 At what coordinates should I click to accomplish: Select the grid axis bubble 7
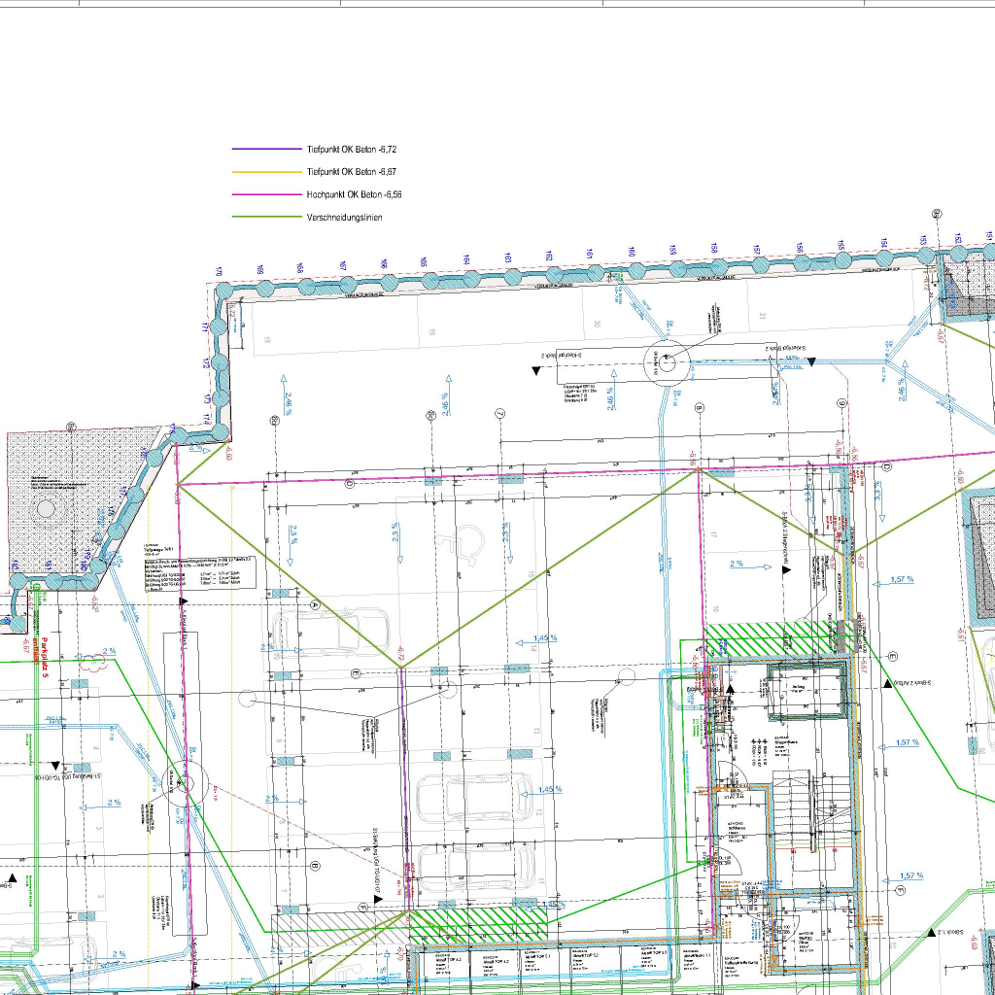tap(500, 414)
